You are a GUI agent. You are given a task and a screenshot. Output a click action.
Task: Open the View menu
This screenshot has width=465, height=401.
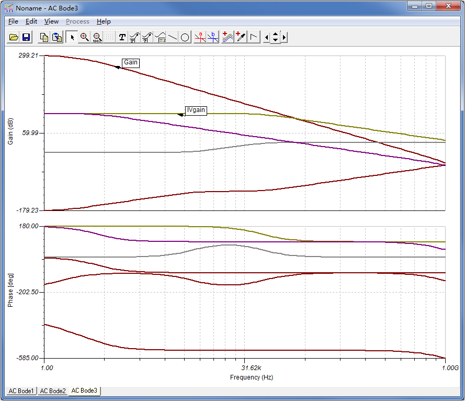pyautogui.click(x=51, y=21)
